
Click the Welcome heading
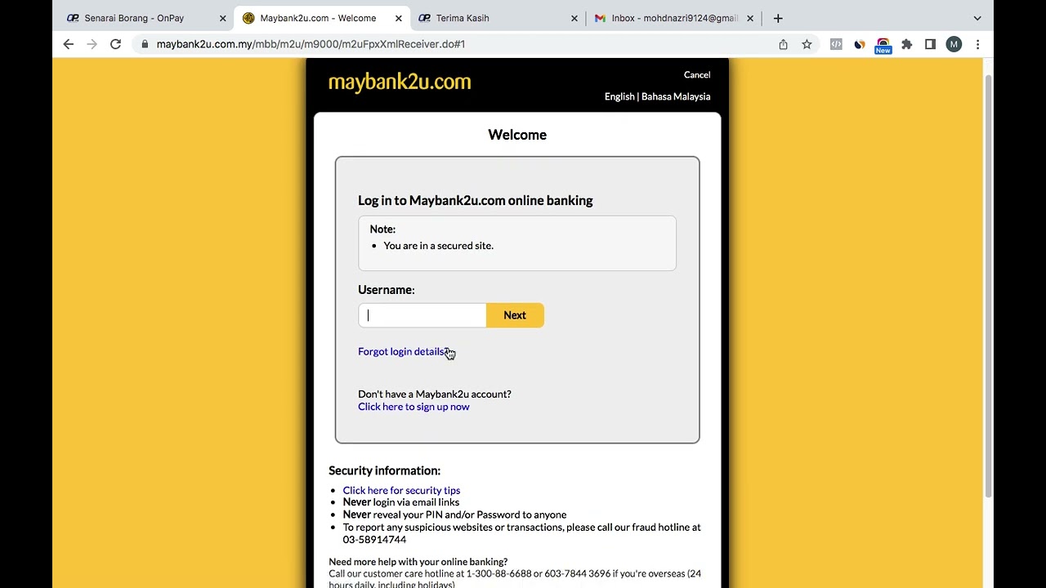(517, 135)
